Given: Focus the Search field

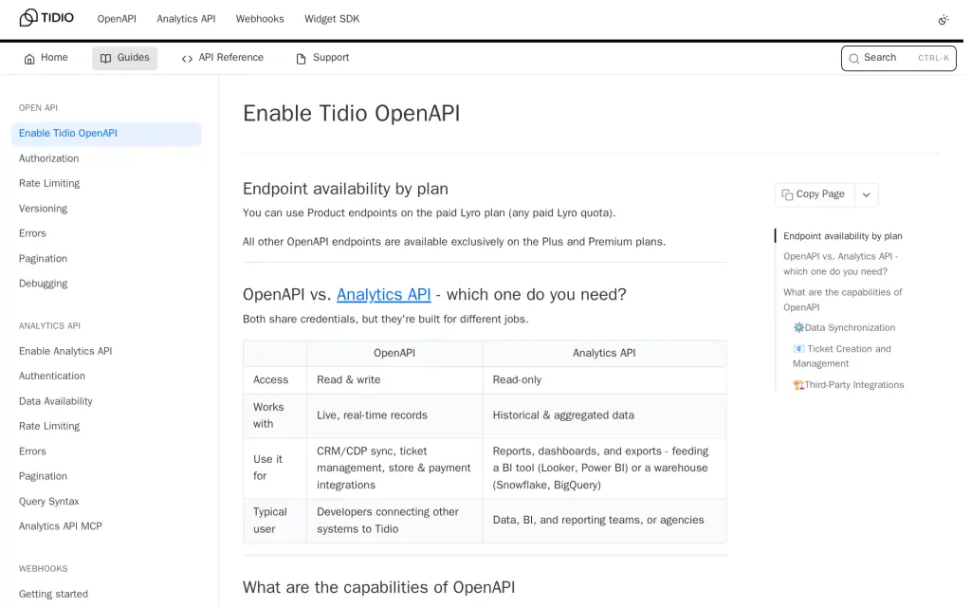Looking at the screenshot, I should pyautogui.click(x=899, y=58).
